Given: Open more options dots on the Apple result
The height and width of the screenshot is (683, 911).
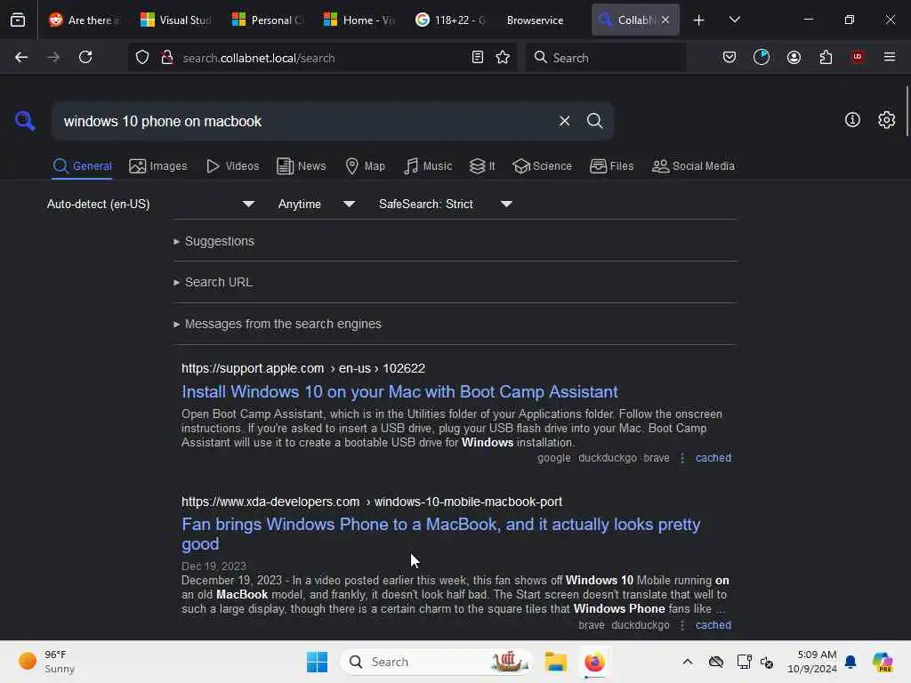Looking at the screenshot, I should click(x=682, y=458).
